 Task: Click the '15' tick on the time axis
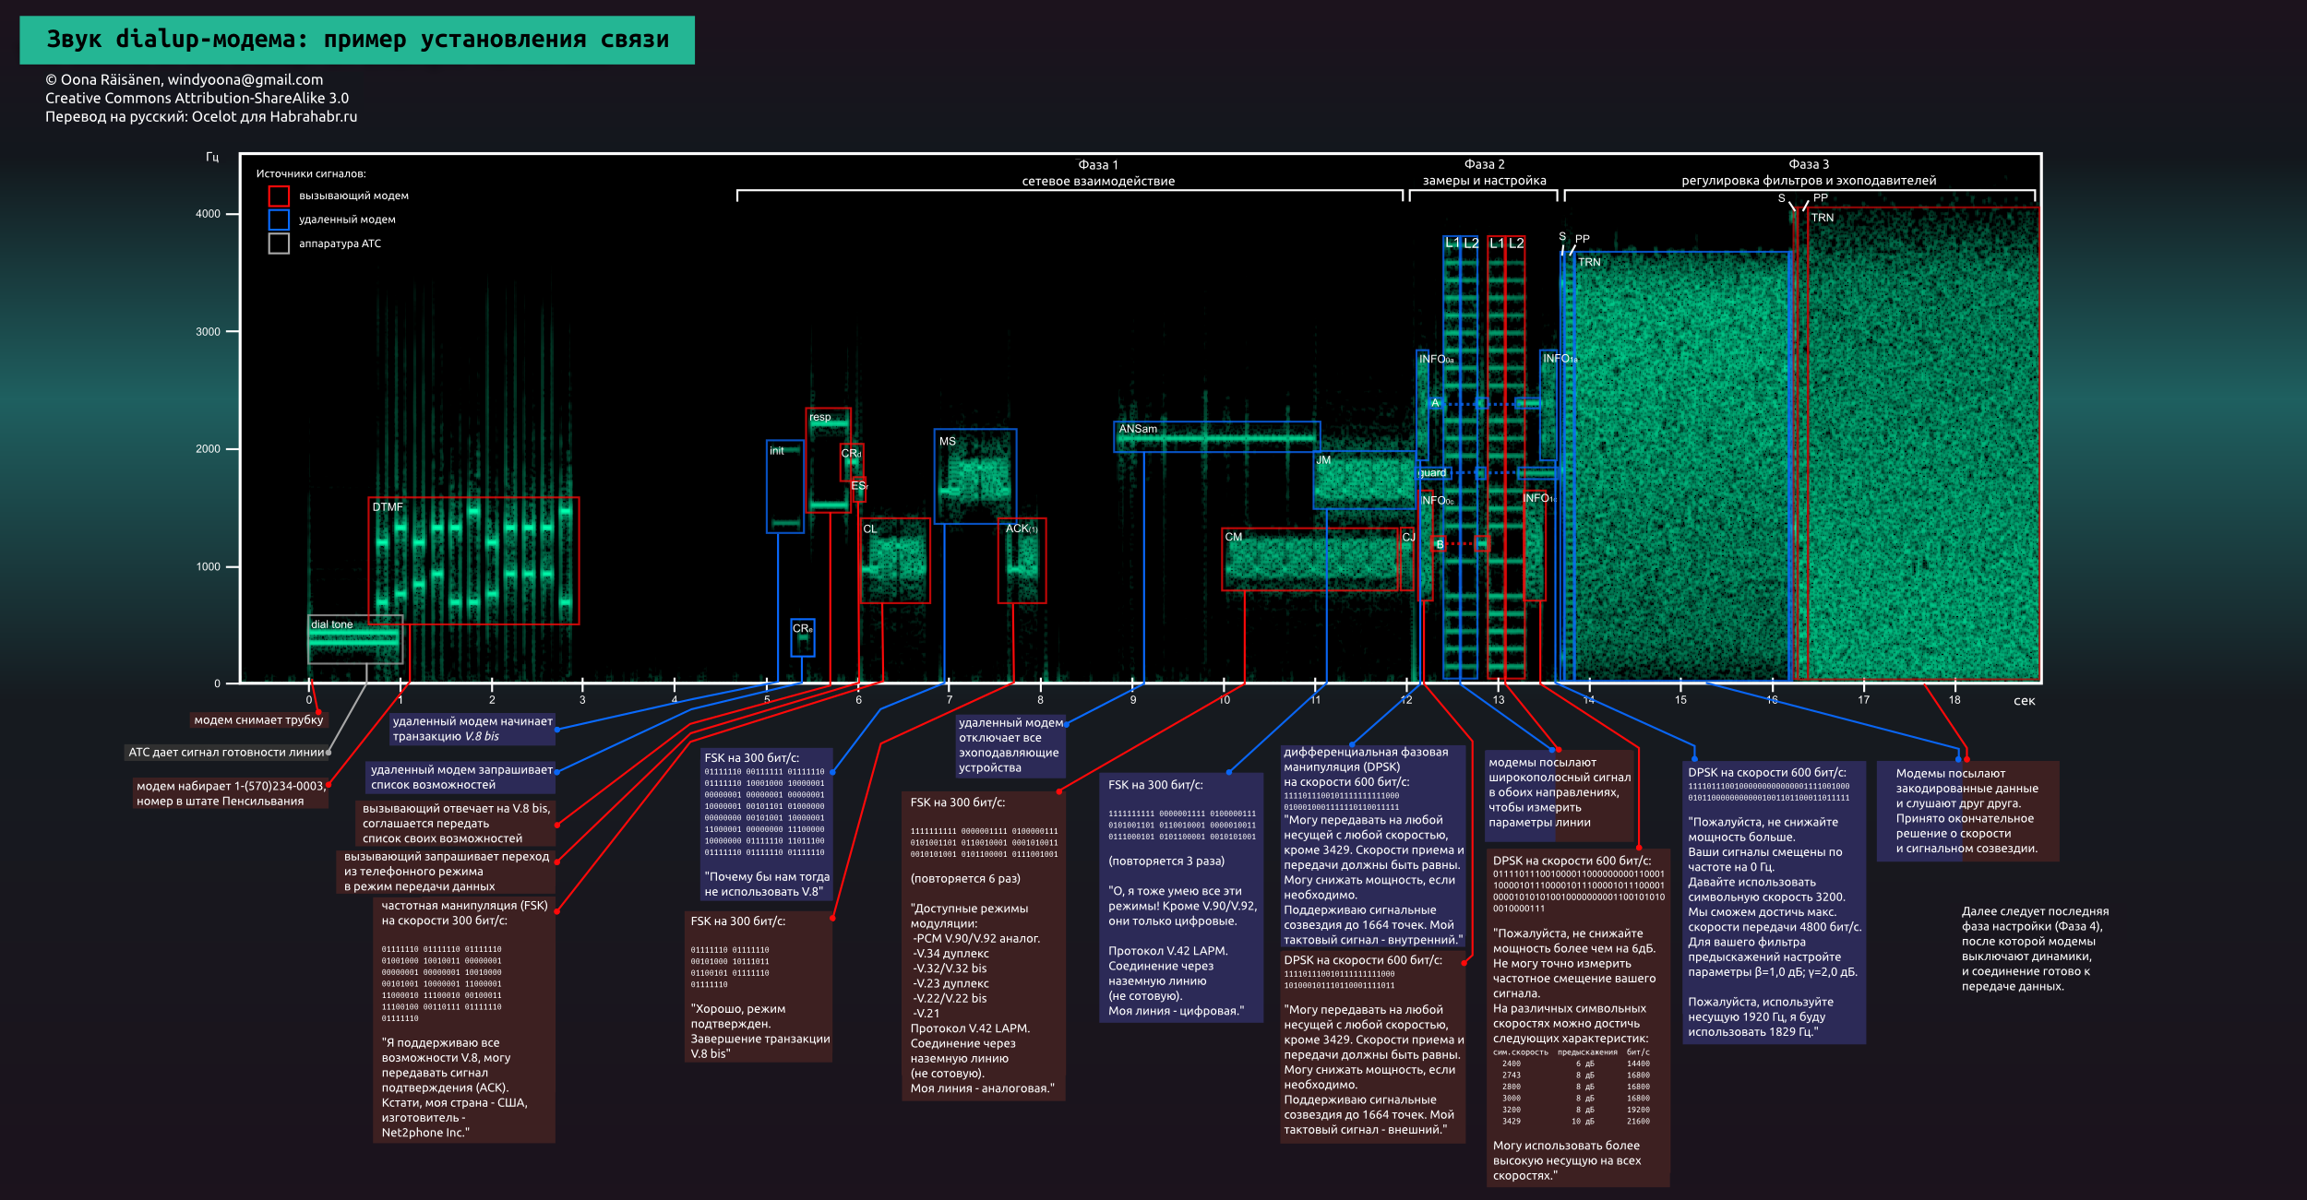[x=1680, y=700]
